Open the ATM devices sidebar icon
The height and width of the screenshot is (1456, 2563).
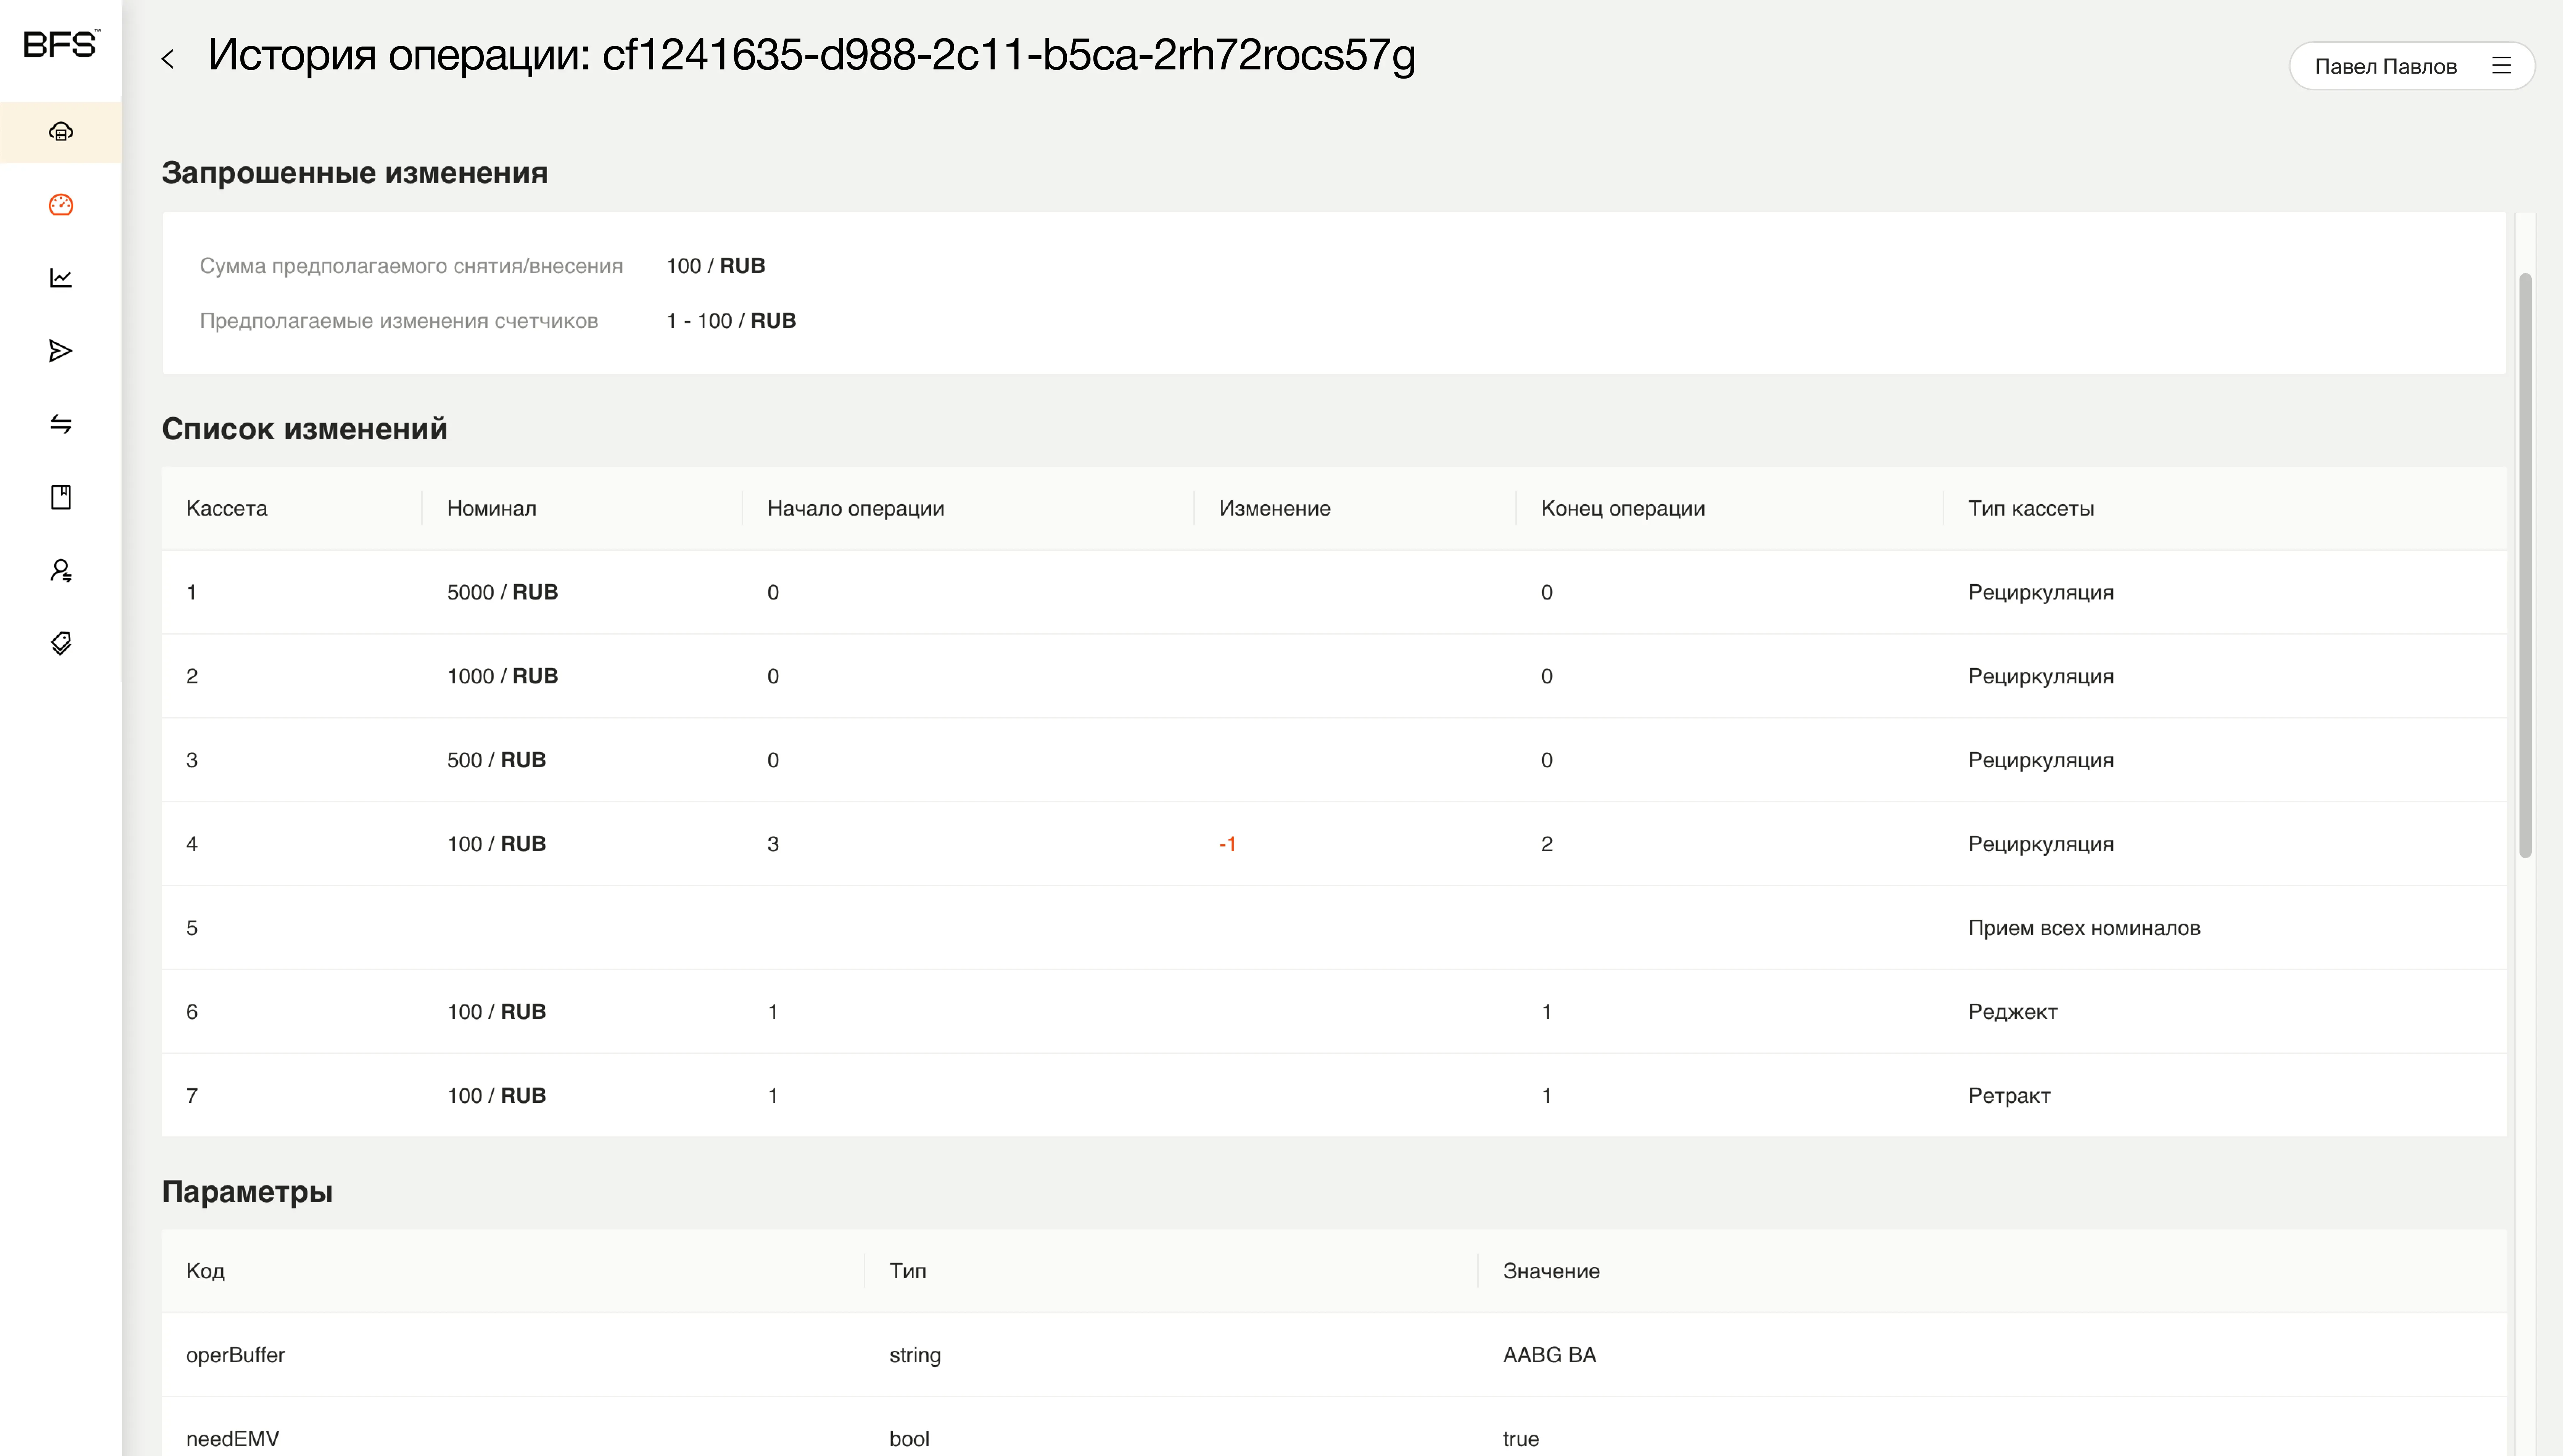click(61, 132)
